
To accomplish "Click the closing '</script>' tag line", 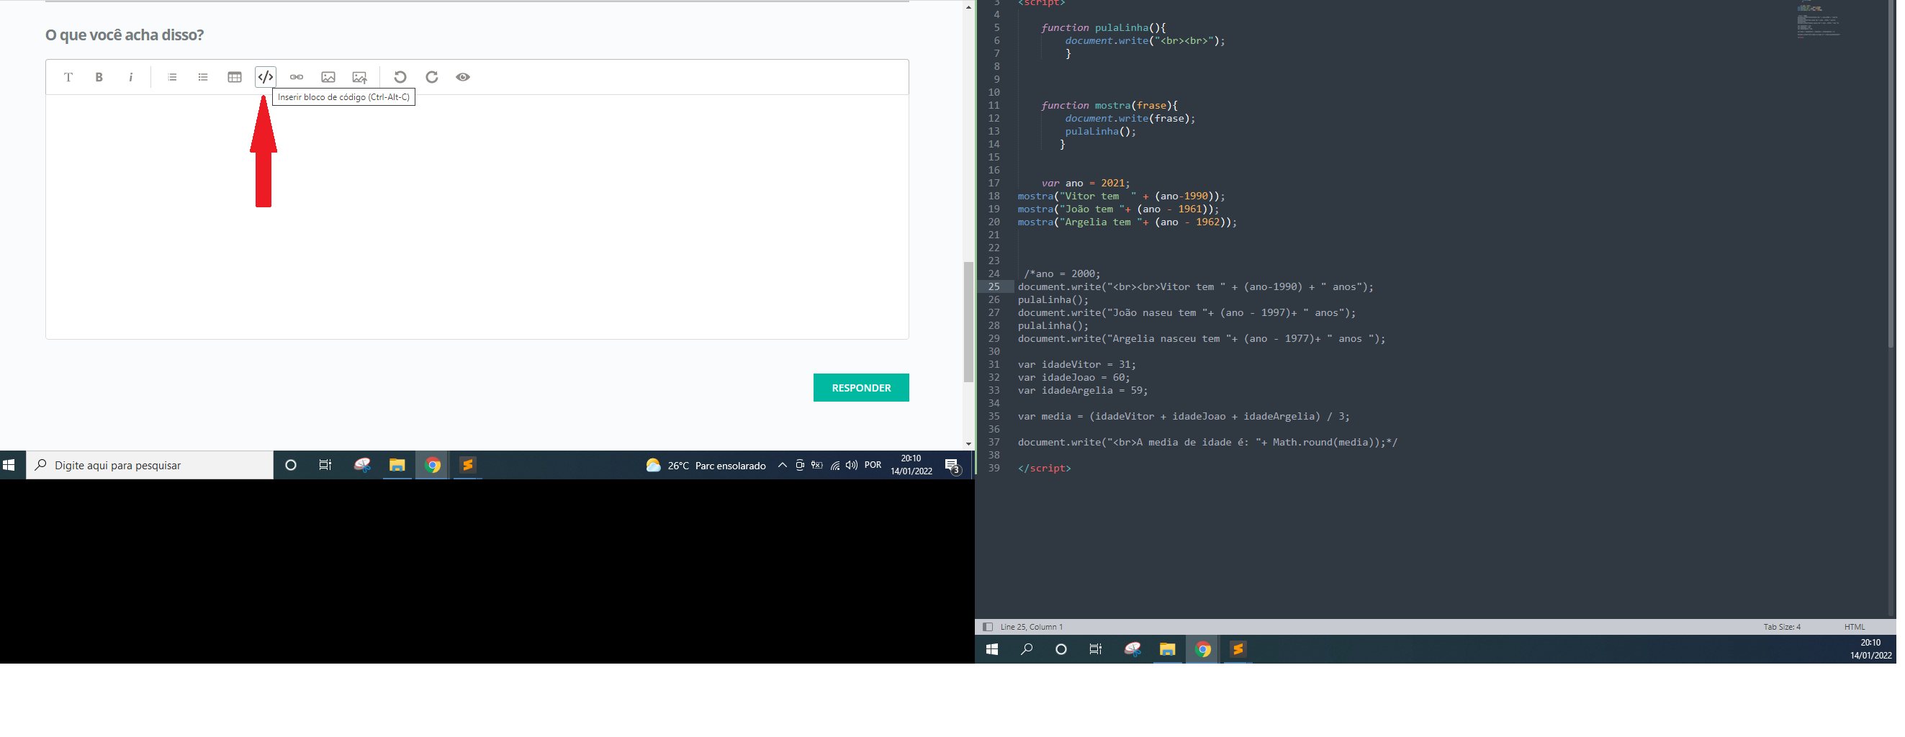I will (x=1044, y=468).
